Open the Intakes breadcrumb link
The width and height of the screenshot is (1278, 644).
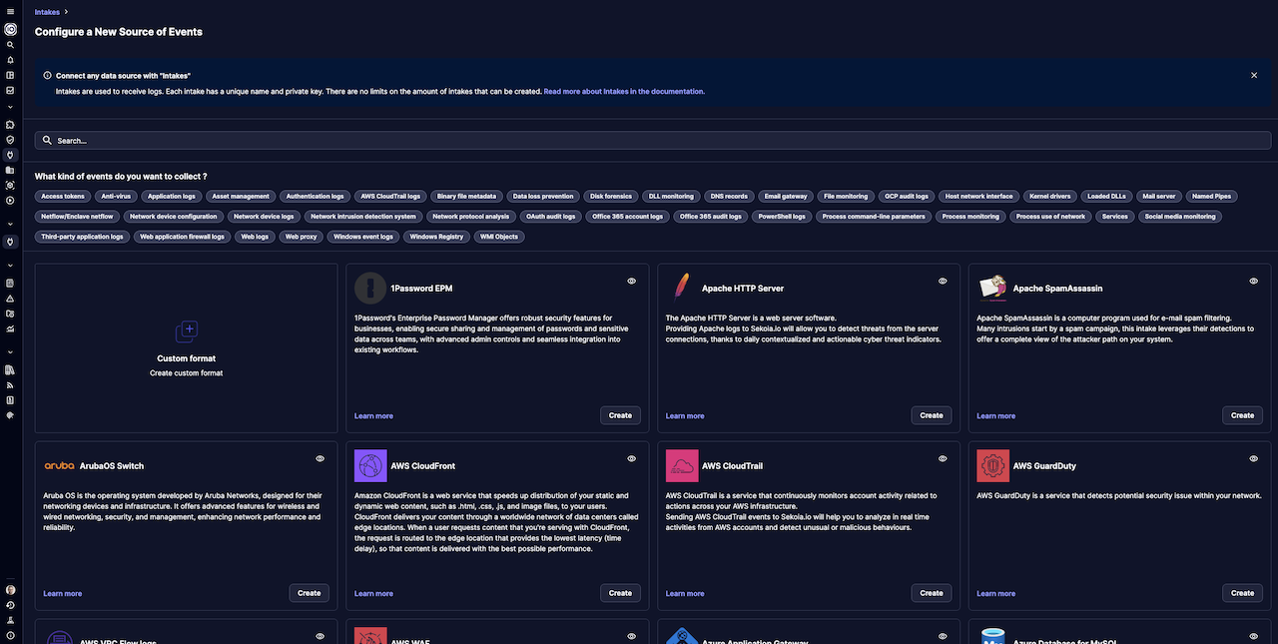(x=47, y=12)
